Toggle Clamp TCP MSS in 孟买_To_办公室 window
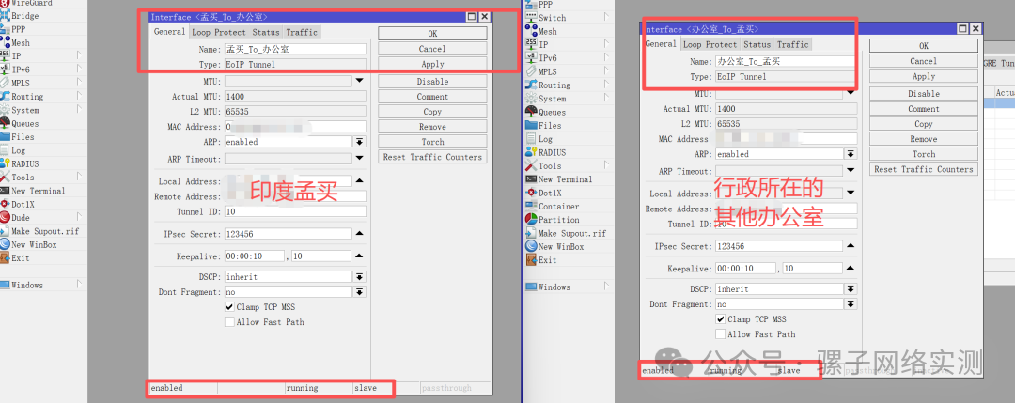The width and height of the screenshot is (1015, 403). point(229,306)
